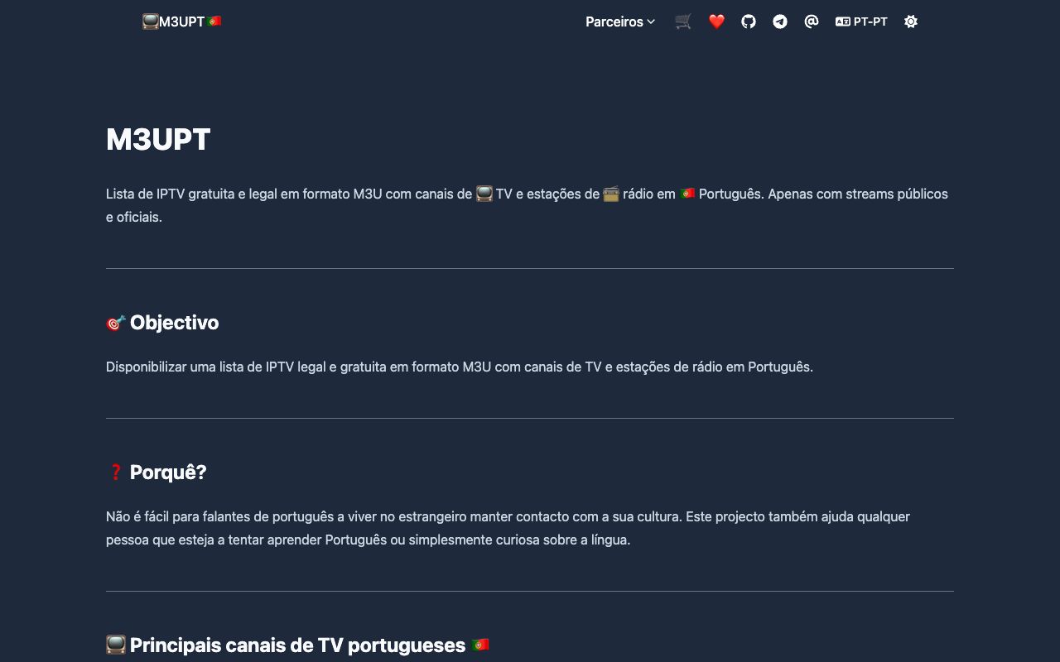This screenshot has width=1060, height=662.
Task: Click the target emoji beside Objectivo
Action: 116,323
